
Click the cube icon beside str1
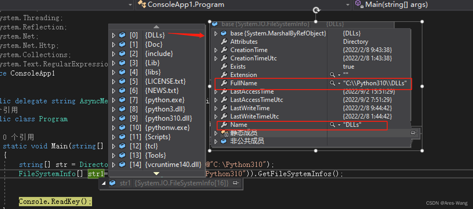tap(113, 183)
